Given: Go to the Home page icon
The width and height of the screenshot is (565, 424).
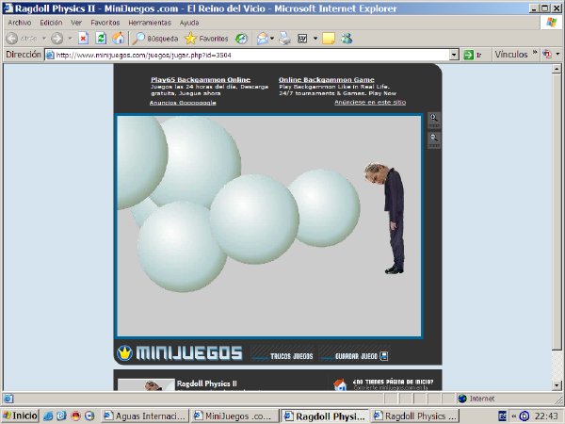Looking at the screenshot, I should [x=119, y=39].
